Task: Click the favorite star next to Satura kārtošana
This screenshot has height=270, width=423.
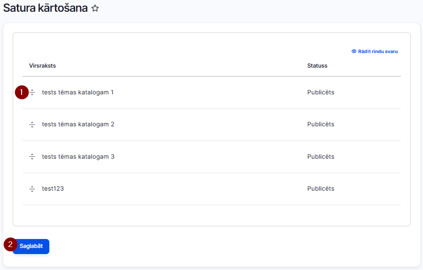Action: (x=95, y=8)
